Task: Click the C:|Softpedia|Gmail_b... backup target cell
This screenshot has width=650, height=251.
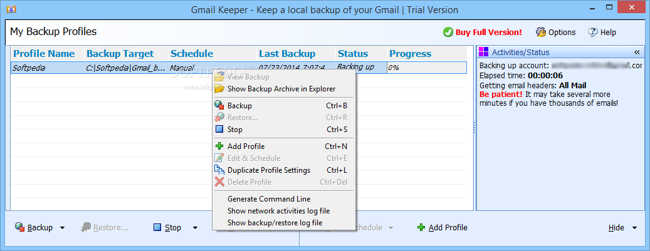Action: click(126, 68)
